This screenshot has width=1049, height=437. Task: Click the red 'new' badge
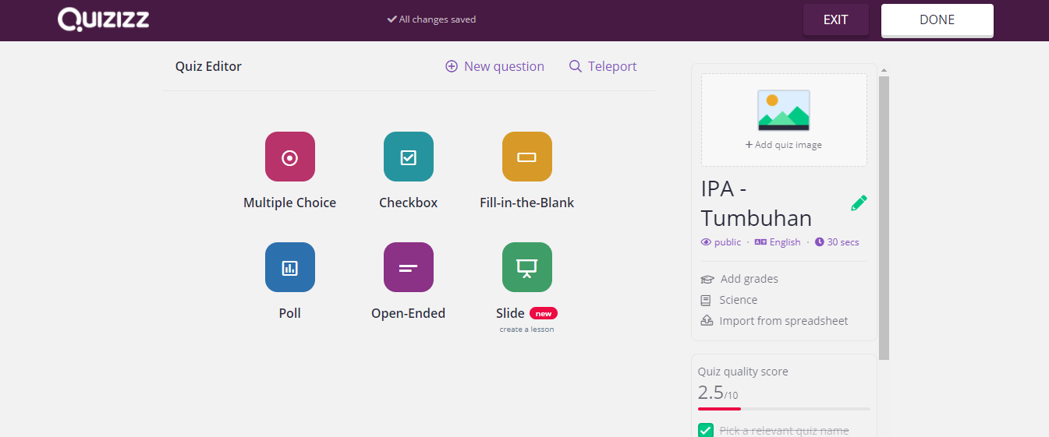[544, 313]
